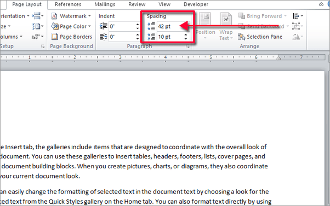The width and height of the screenshot is (330, 206).
Task: Expand the Columns dropdown menu
Action: 11,37
